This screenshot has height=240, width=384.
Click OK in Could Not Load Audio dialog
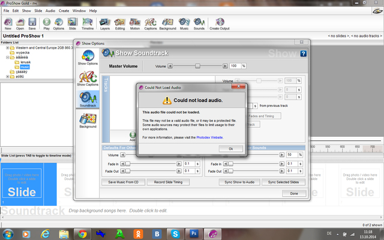(230, 149)
